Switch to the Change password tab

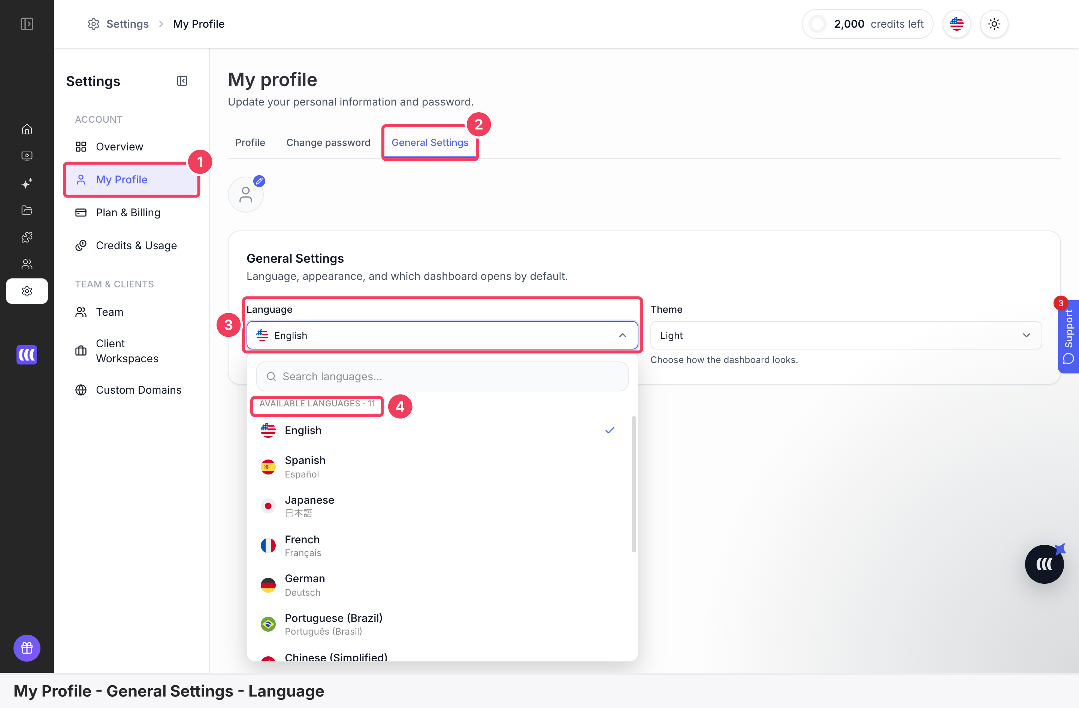click(328, 143)
